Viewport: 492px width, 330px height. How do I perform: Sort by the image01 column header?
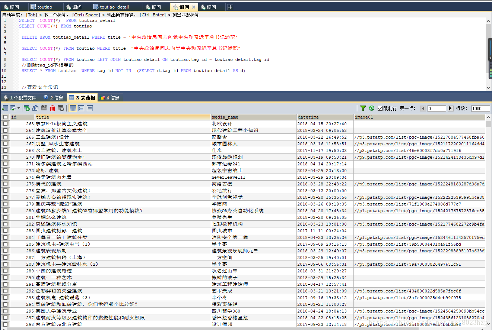tap(419, 117)
